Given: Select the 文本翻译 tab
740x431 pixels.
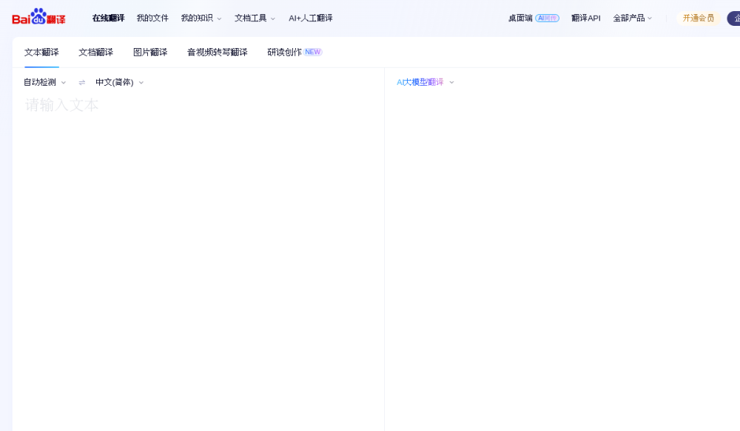Looking at the screenshot, I should (x=41, y=52).
